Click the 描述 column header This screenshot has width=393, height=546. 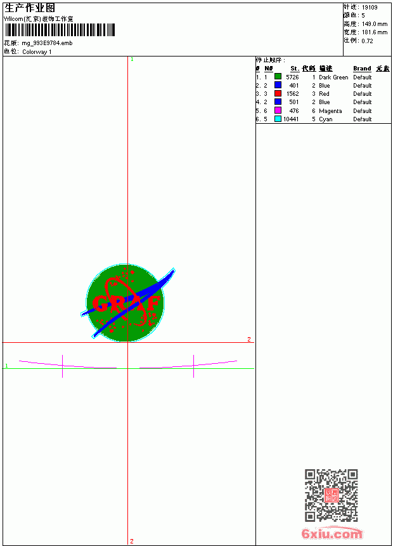click(x=326, y=69)
